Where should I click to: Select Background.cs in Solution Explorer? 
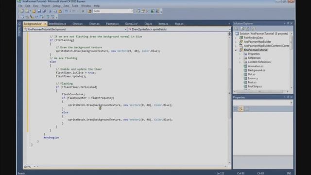pos(257,70)
